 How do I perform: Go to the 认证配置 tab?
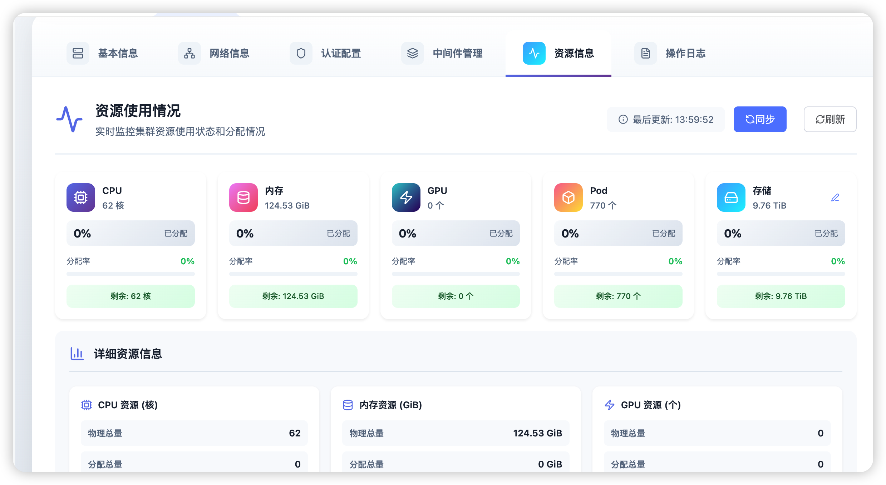(326, 53)
